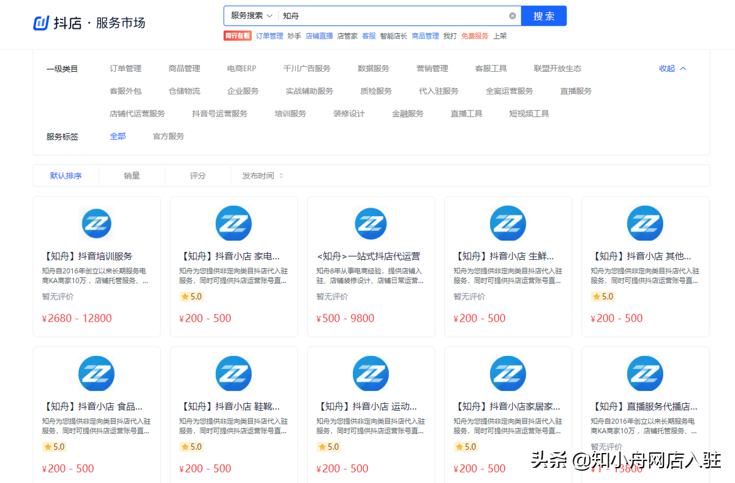Open the 抖店 服务市场 logo
Image resolution: width=735 pixels, height=483 pixels.
[x=89, y=23]
